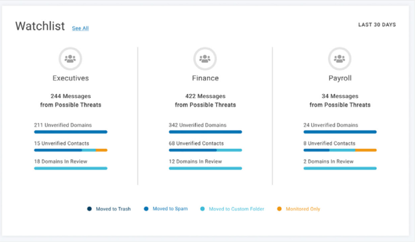The image size is (415, 242).
Task: Select the Executives 18 Domains In Review bar
Action: (x=71, y=168)
